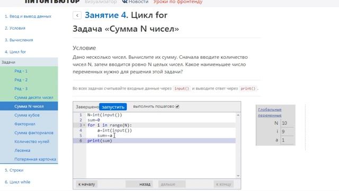Click line number 3 in the gutter
The width and height of the screenshot is (339, 191).
pos(81,125)
